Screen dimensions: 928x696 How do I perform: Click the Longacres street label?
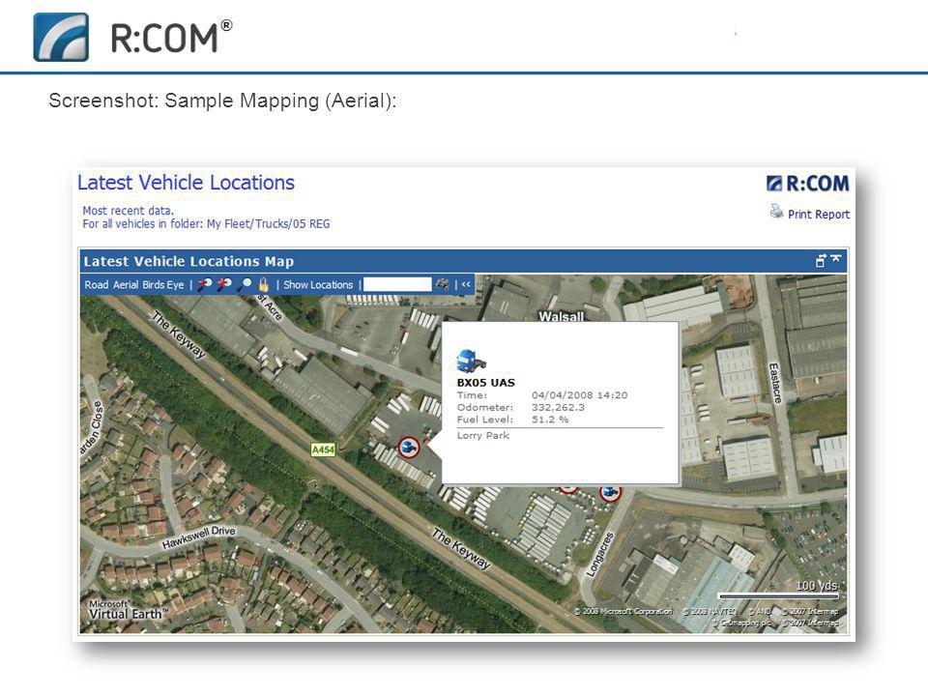[x=600, y=555]
